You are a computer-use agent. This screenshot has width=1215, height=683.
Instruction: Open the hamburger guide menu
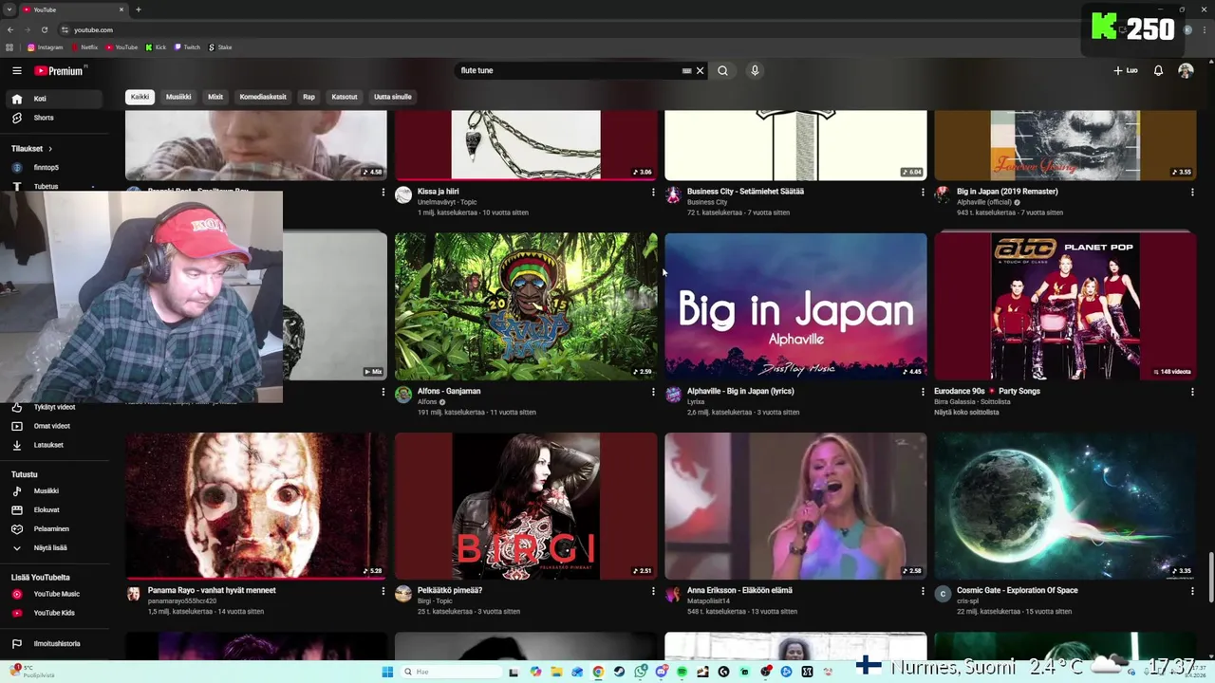[x=16, y=70]
